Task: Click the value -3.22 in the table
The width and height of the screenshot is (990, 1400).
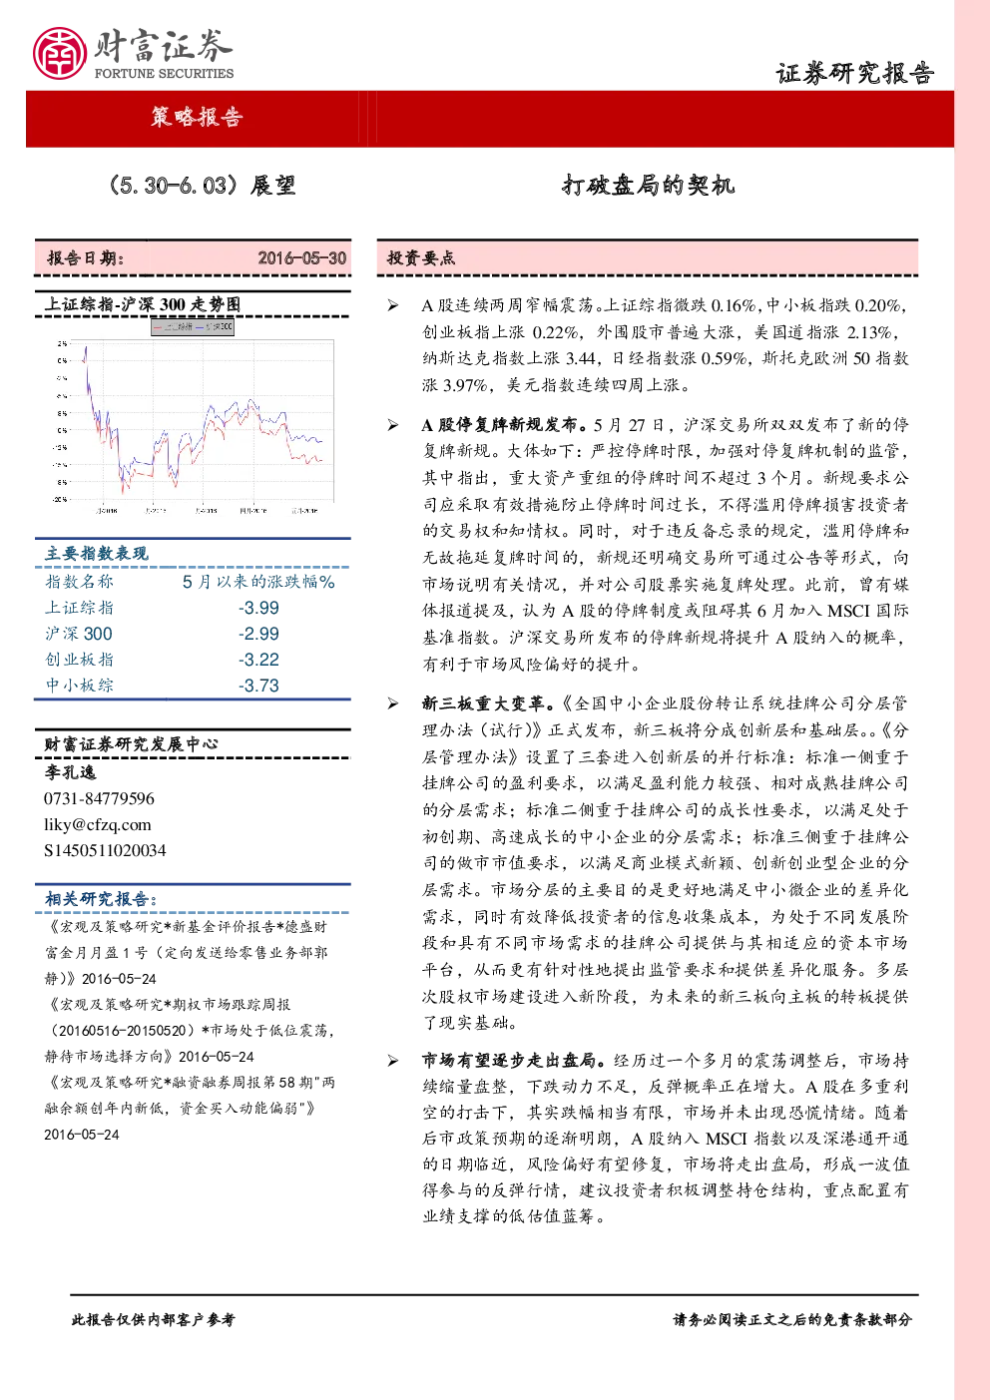Action: coord(258,660)
